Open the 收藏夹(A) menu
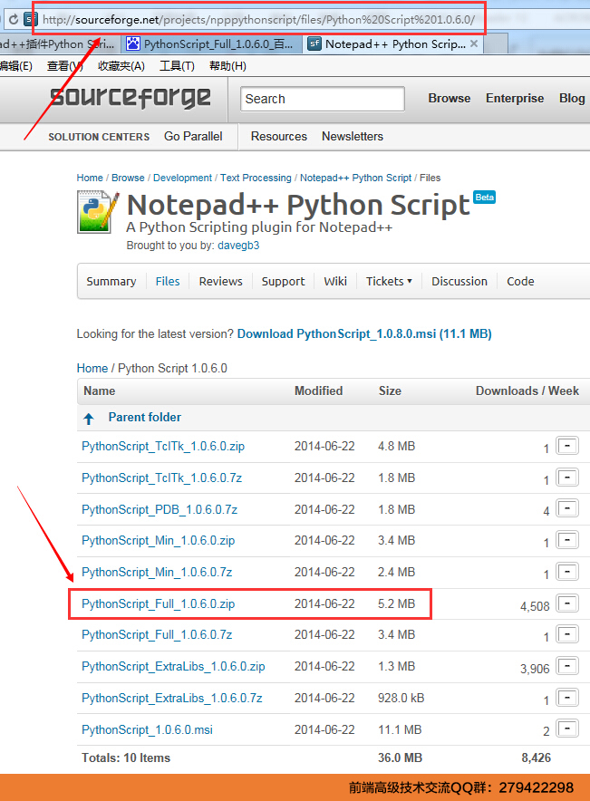The height and width of the screenshot is (801, 590). 121,66
